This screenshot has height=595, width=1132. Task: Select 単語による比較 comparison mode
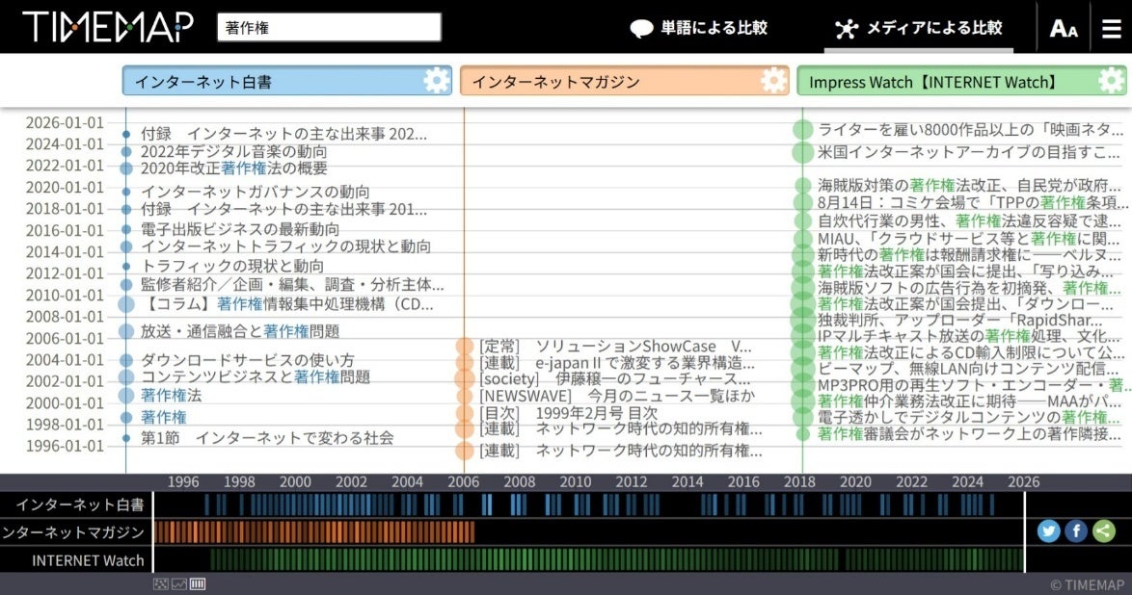click(699, 28)
